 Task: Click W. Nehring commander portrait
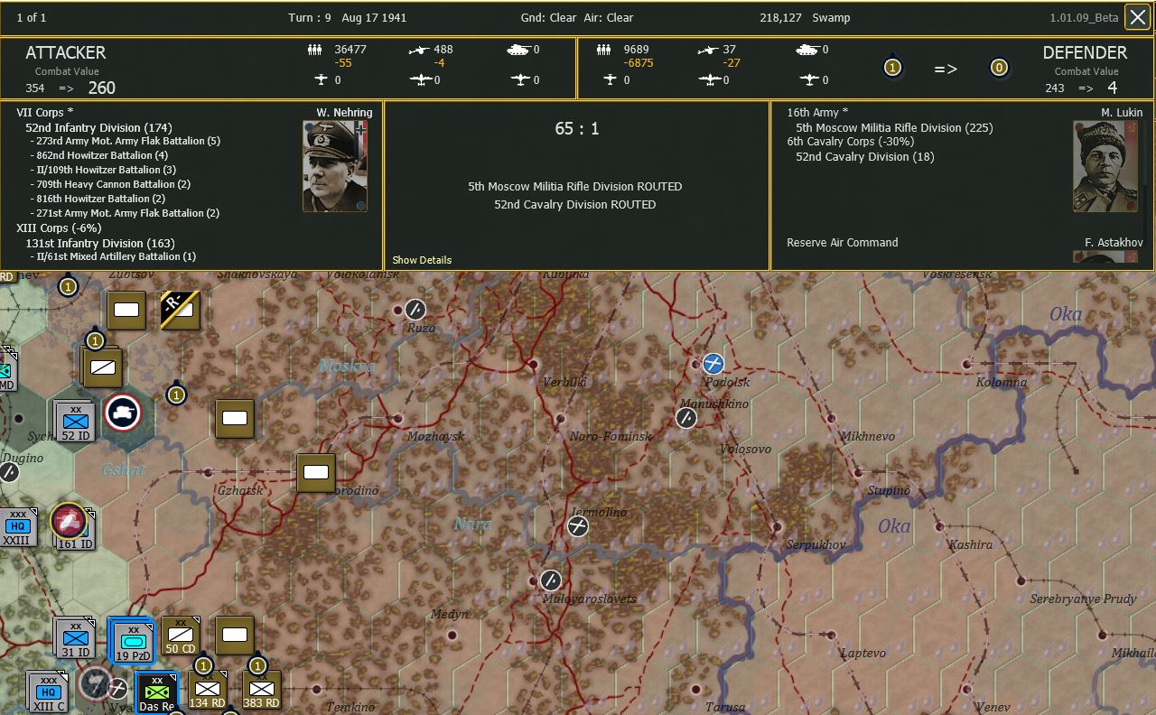(x=335, y=166)
